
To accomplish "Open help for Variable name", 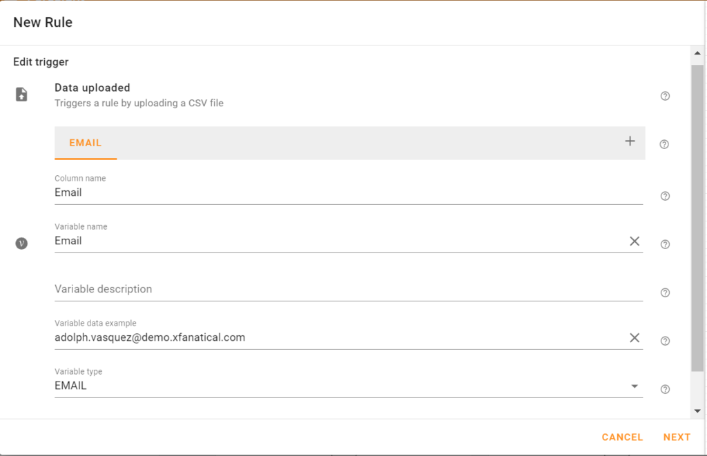I will click(664, 244).
